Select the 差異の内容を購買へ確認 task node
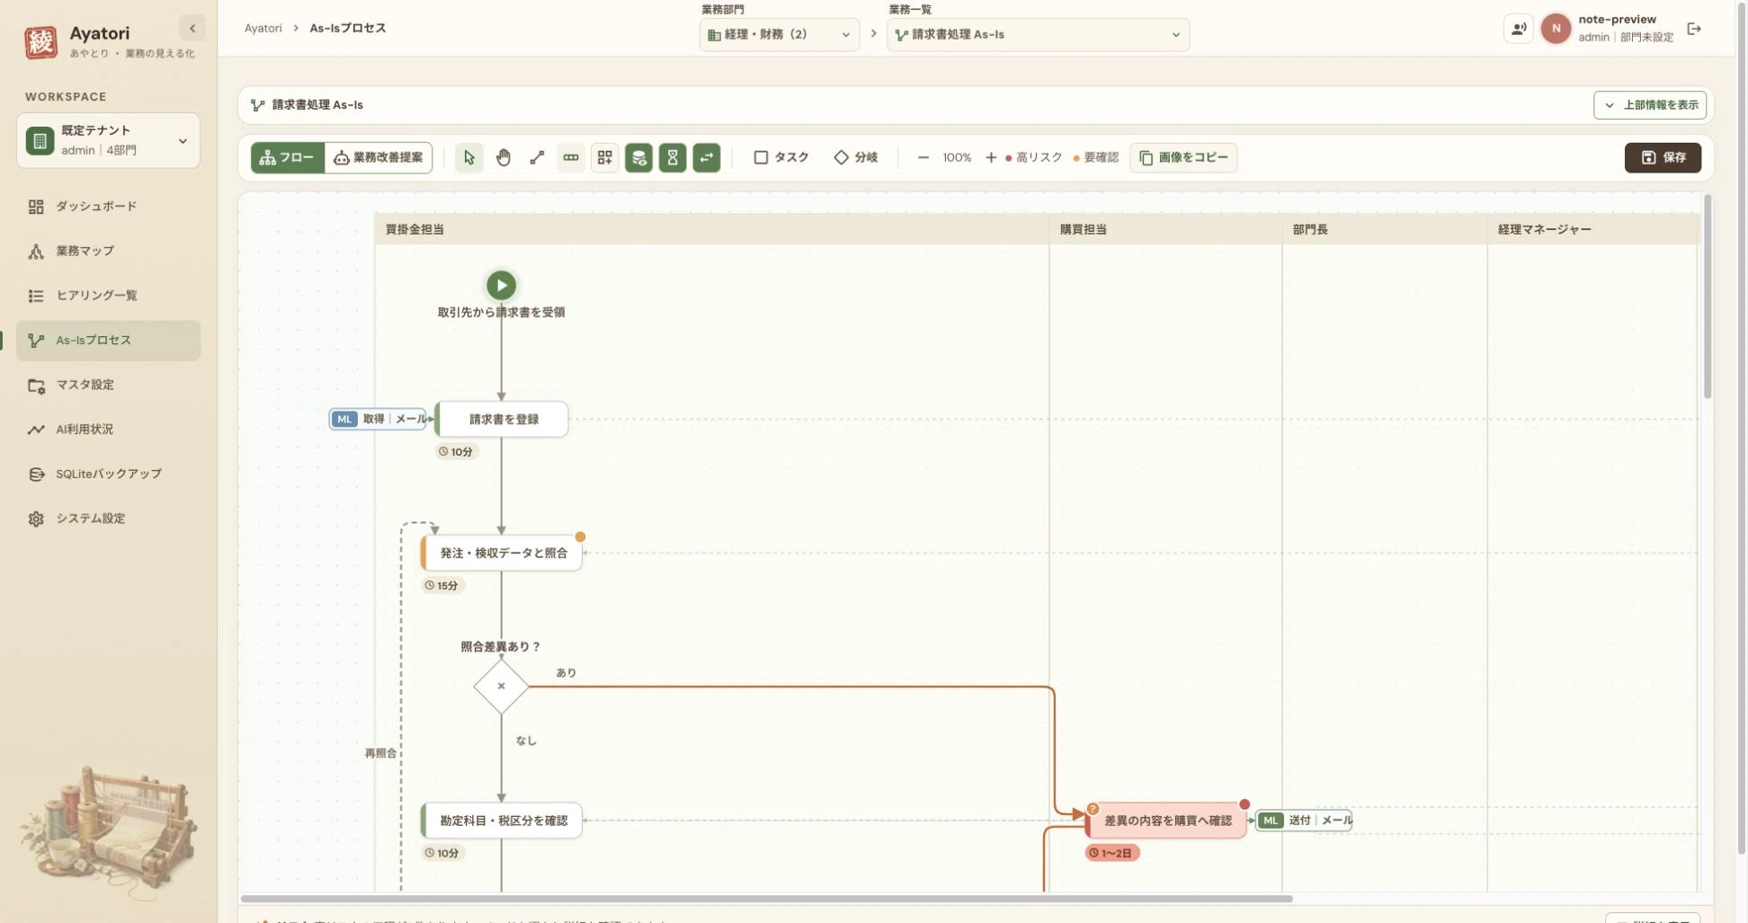Viewport: 1748px width, 923px height. pos(1166,821)
